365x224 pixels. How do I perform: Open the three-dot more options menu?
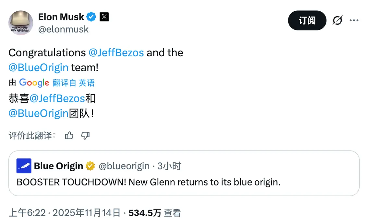point(354,20)
